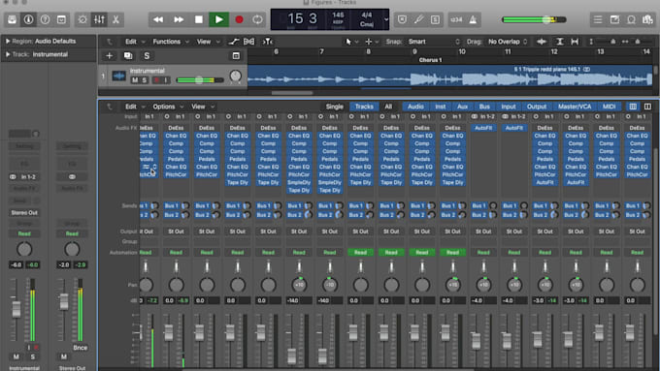Open the Tuner icon
Viewport: 660px width, 371px height.
coord(418,19)
